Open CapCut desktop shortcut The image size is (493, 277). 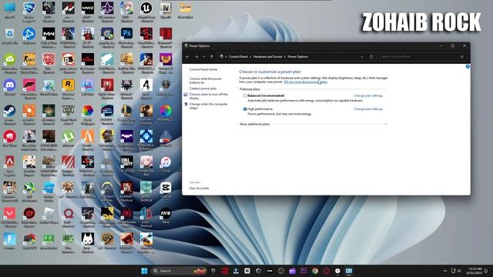point(166,190)
